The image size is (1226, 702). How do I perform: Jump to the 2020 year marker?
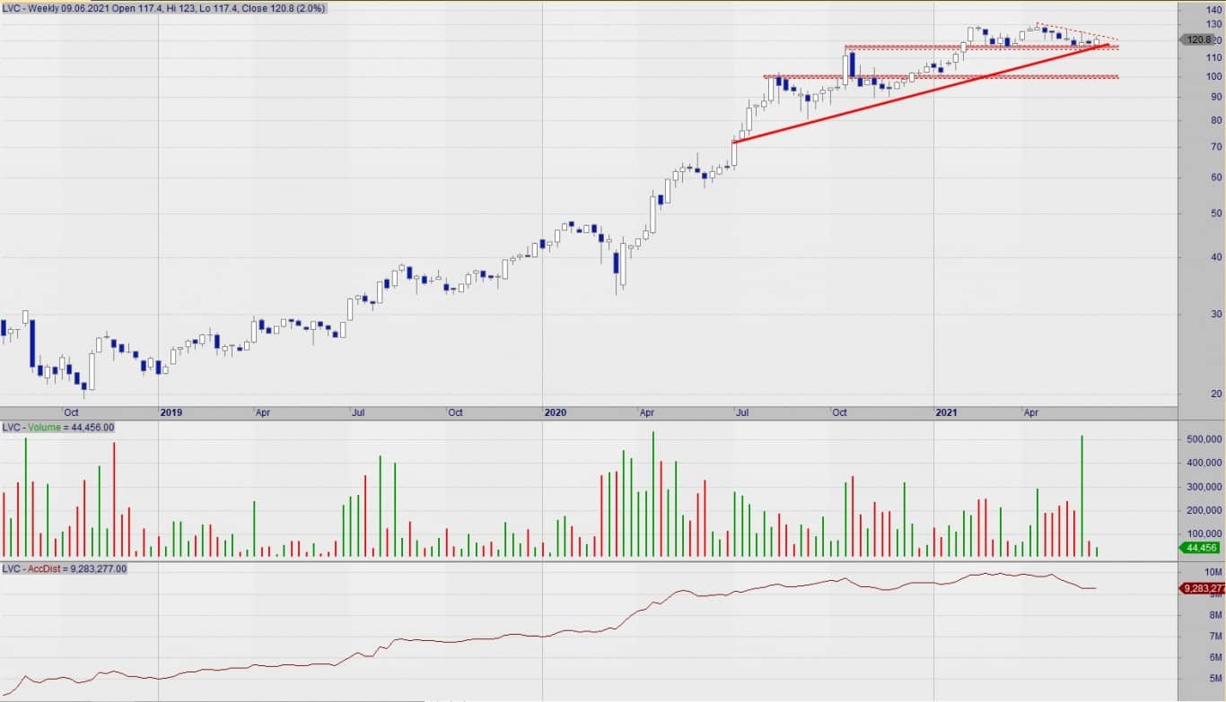556,412
